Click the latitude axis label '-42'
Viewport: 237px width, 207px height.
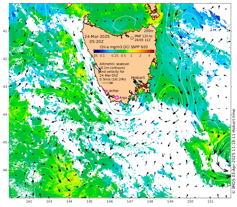pyautogui.click(x=4, y=59)
